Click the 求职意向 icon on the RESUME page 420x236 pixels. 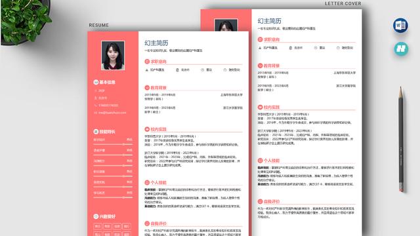pos(147,62)
